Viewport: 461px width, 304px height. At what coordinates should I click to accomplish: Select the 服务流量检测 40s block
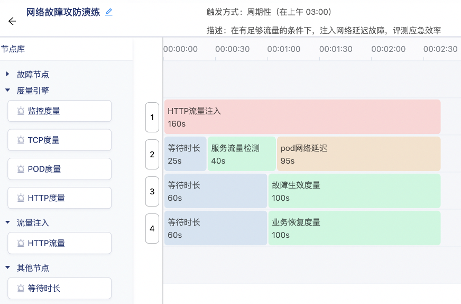242,154
